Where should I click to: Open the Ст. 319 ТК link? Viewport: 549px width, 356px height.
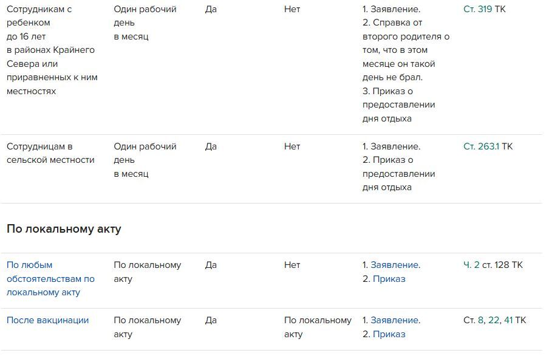[x=478, y=9]
